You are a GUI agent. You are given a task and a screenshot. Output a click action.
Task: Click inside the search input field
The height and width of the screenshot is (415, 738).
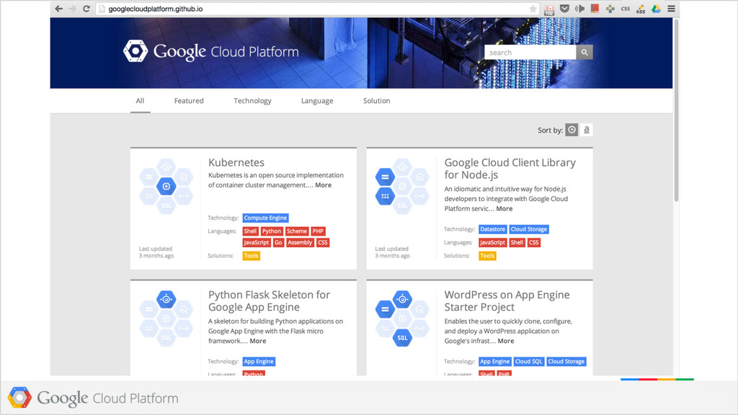click(x=530, y=52)
